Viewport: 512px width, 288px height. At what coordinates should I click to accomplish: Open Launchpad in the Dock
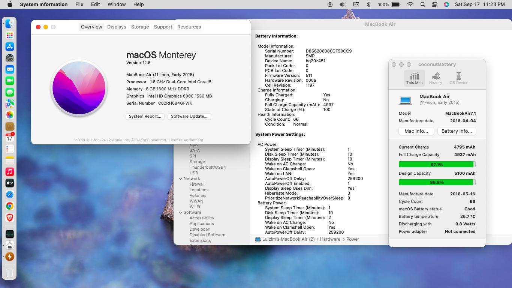pyautogui.click(x=10, y=35)
